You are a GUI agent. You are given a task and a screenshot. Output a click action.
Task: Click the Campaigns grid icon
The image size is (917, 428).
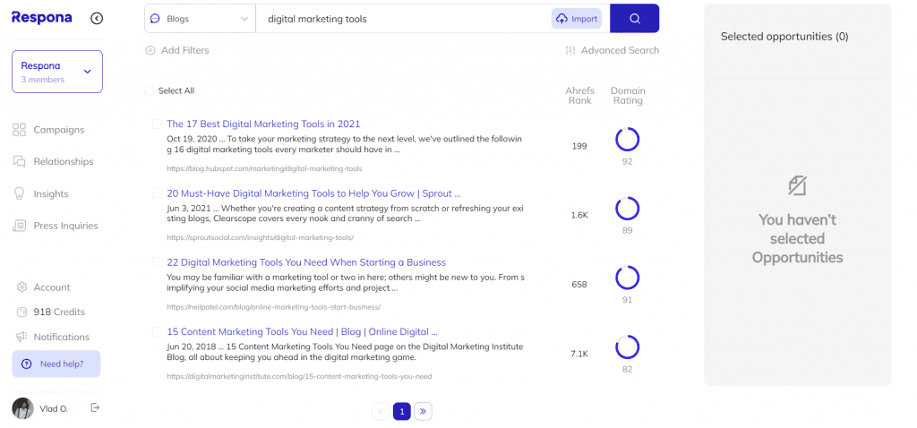coord(20,130)
